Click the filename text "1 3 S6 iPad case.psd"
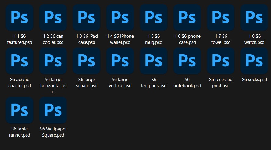This screenshot has height=150, width=271. tap(87, 39)
